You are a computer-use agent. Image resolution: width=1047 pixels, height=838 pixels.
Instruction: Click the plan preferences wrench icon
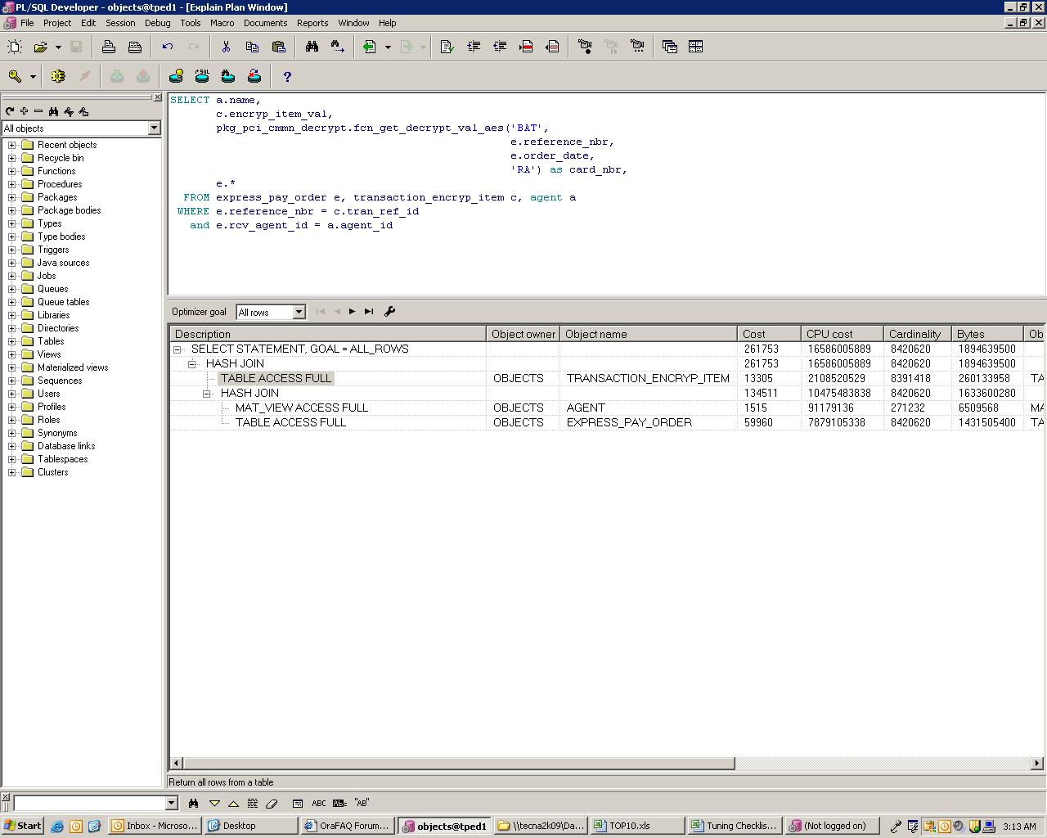(x=389, y=311)
